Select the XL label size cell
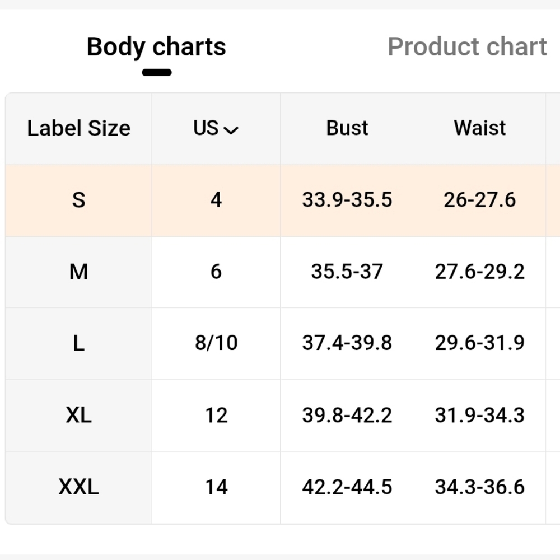This screenshot has width=560, height=560. 78,416
